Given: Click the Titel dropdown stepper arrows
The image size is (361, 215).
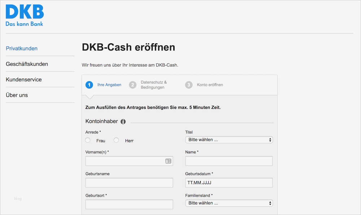Looking at the screenshot, I should pos(270,140).
